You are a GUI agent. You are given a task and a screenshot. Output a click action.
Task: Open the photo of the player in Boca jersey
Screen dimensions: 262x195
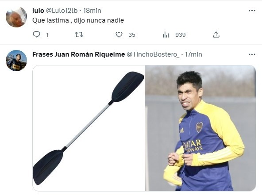[200, 128]
